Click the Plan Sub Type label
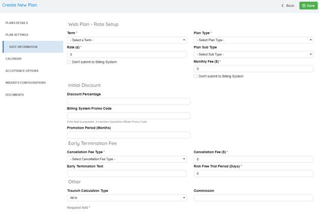The width and height of the screenshot is (319, 218). pos(205,47)
